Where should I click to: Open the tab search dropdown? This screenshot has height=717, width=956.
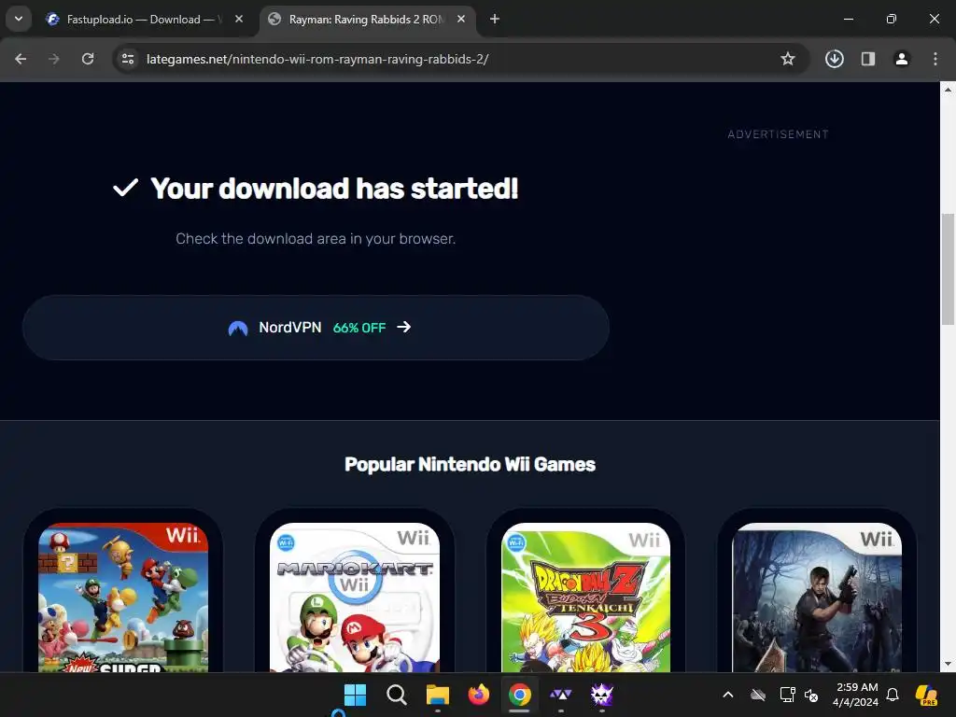[19, 19]
